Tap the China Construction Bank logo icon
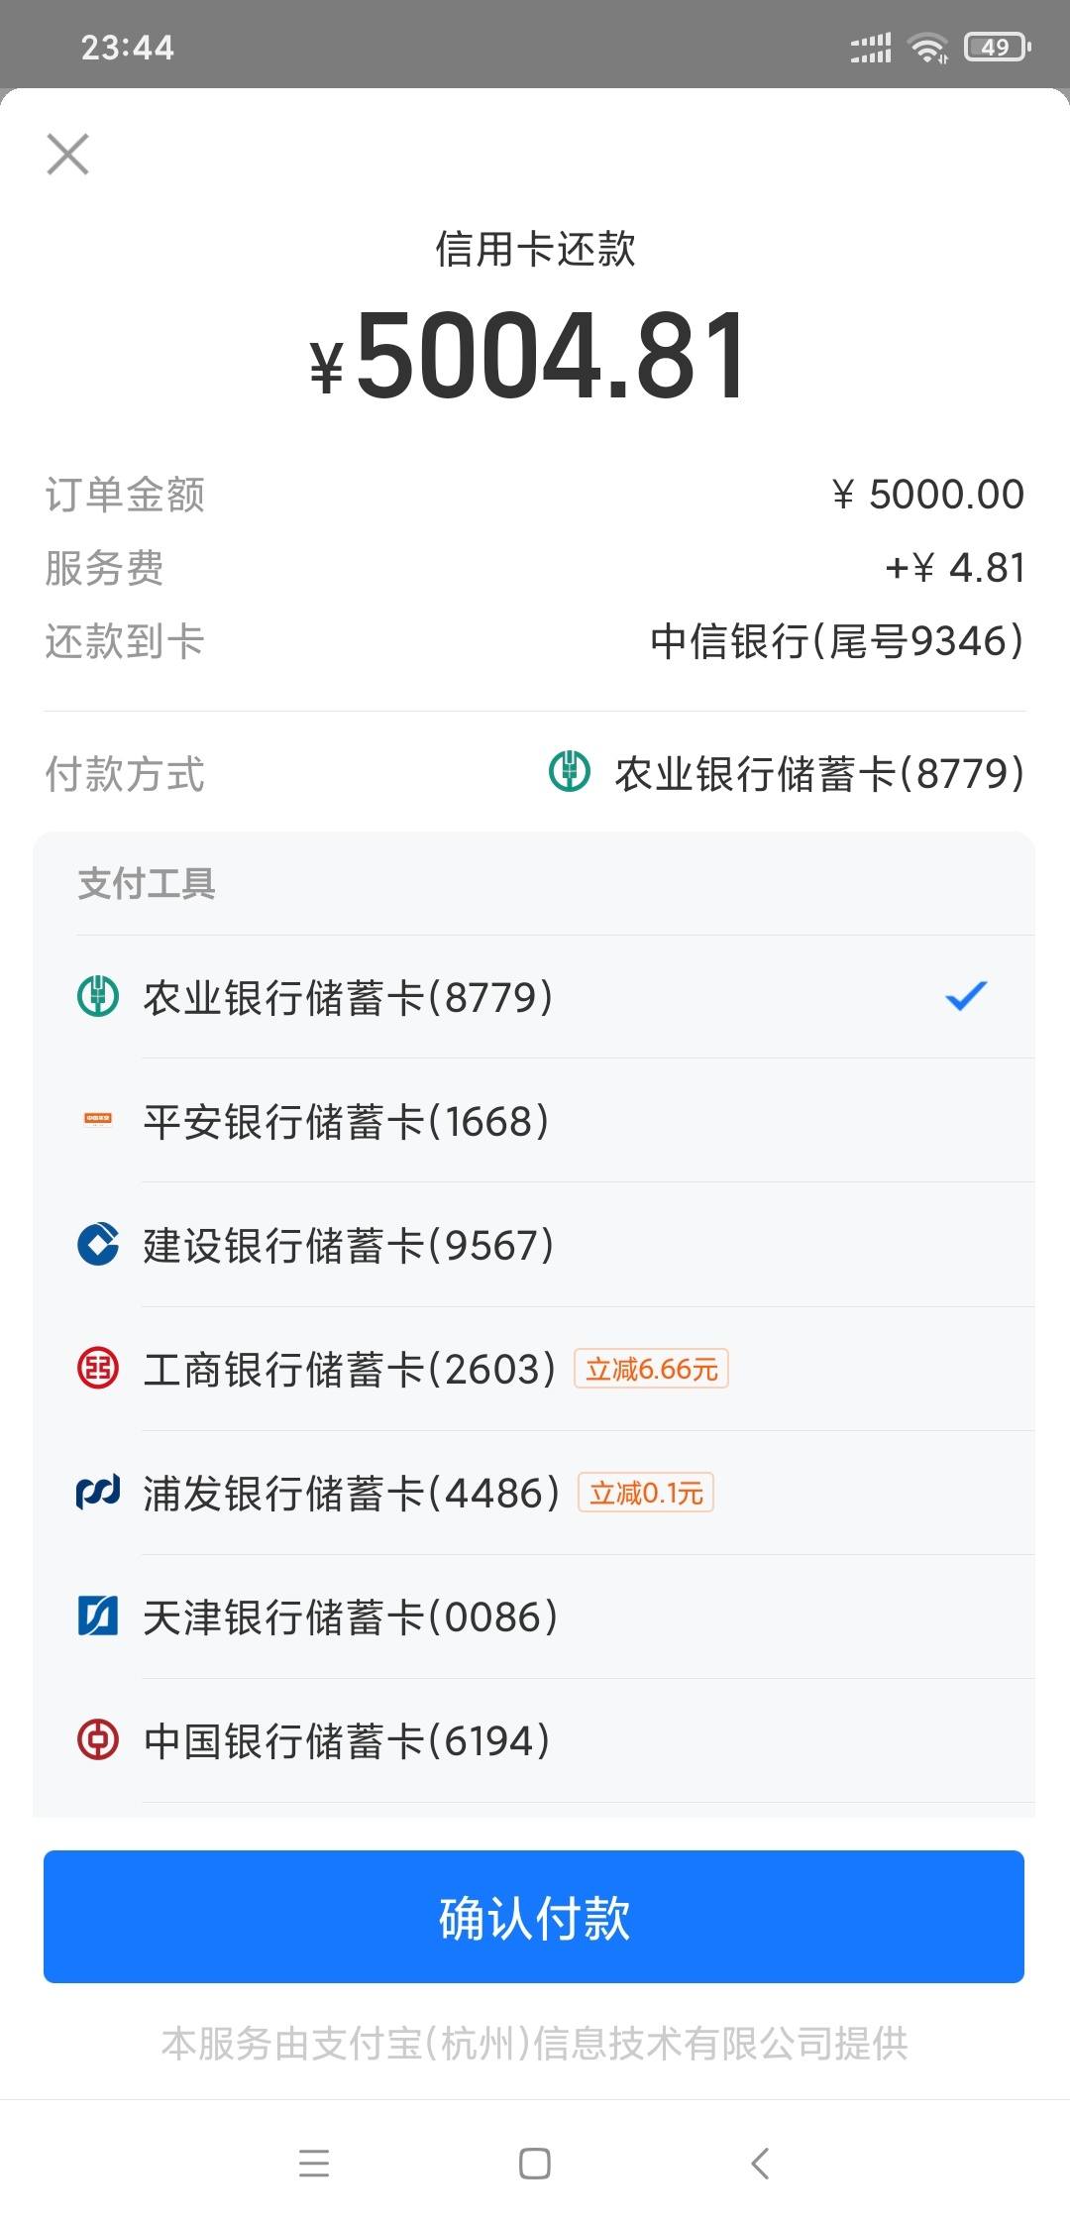The image size is (1070, 2228). 98,1244
